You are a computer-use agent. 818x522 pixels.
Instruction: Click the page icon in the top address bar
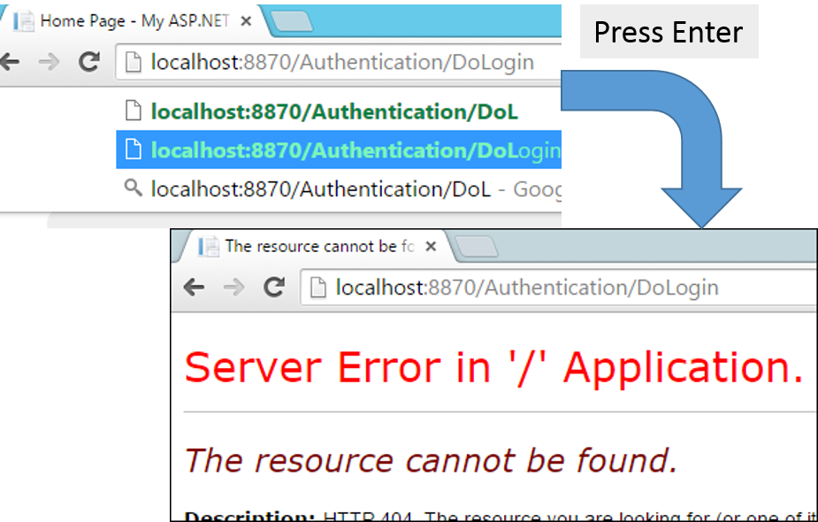(x=134, y=63)
